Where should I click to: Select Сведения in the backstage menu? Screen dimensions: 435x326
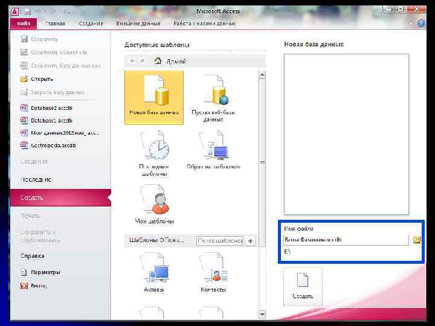(x=34, y=161)
